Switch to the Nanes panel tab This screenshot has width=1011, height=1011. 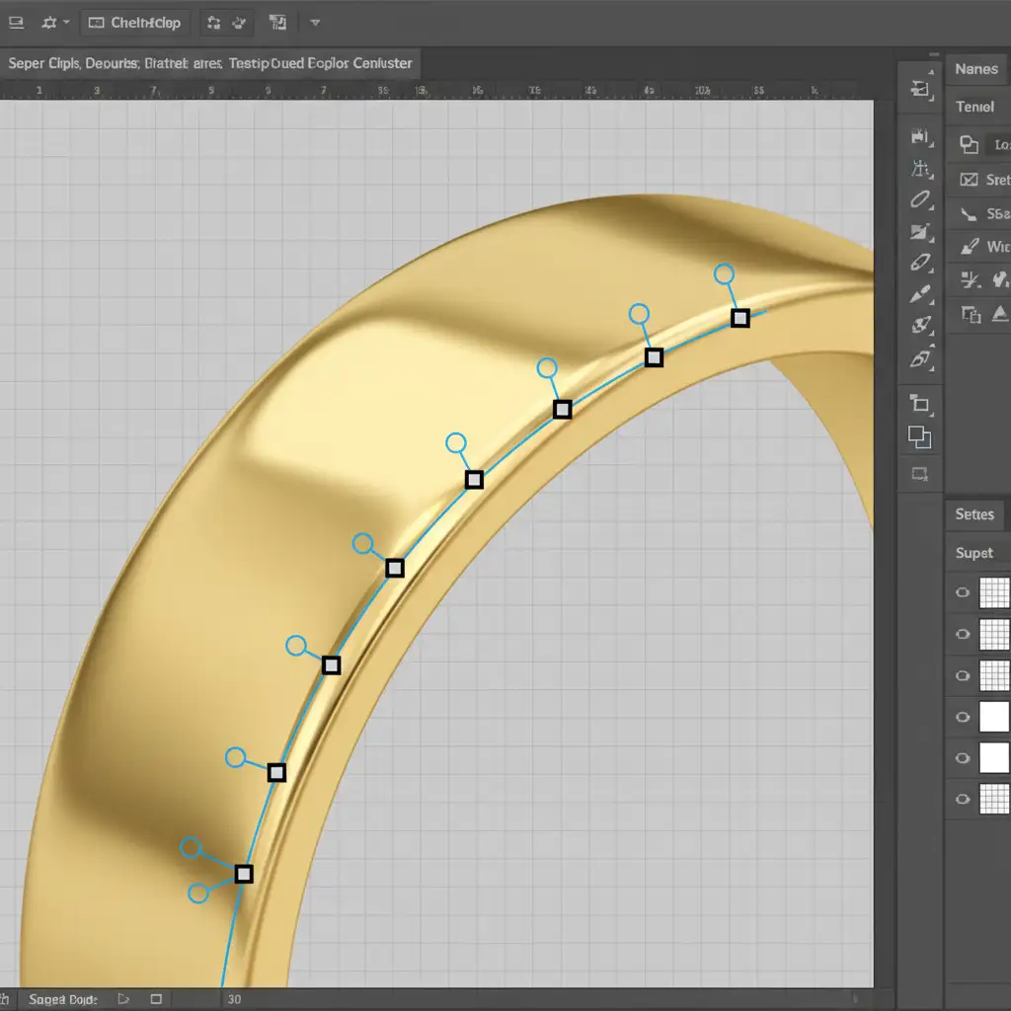[x=975, y=69]
